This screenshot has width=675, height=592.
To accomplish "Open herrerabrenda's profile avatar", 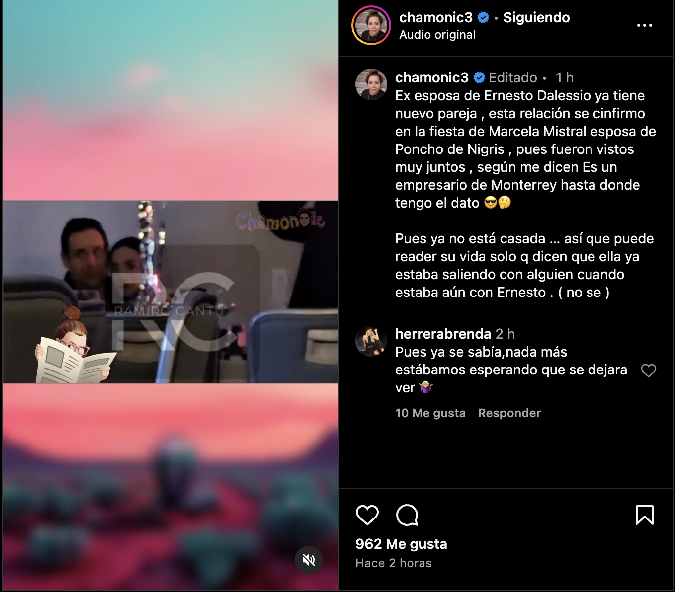I will click(x=371, y=341).
